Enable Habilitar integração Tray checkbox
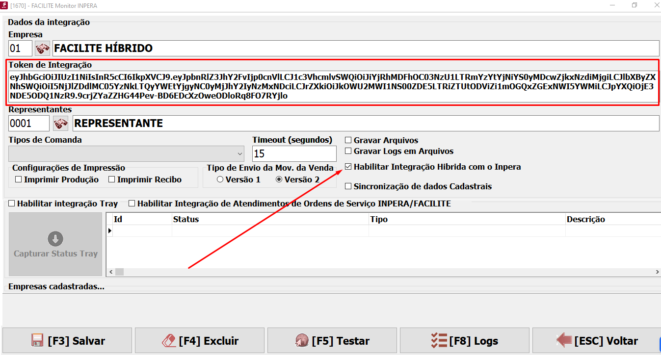This screenshot has height=355, width=661. (12, 203)
